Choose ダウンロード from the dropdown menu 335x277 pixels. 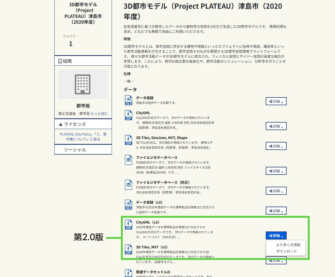286,252
